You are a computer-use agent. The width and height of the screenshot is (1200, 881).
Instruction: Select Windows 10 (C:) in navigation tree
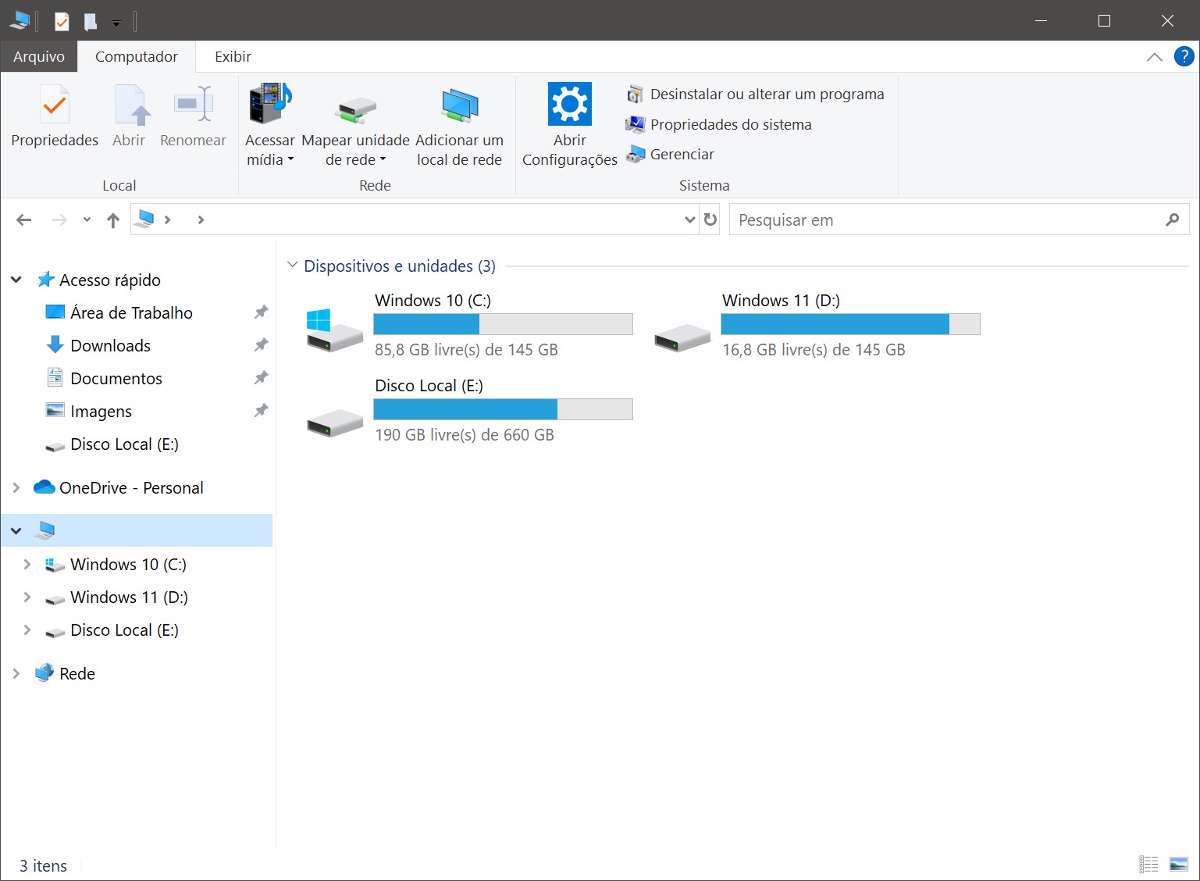pos(116,564)
